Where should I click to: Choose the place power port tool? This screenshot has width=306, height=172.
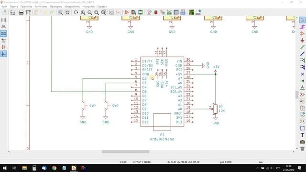click(x=302, y=40)
